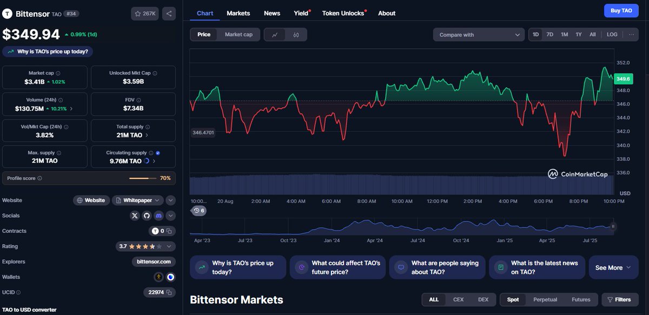Open the X (Twitter) social link
This screenshot has height=315, width=649.
tap(135, 216)
